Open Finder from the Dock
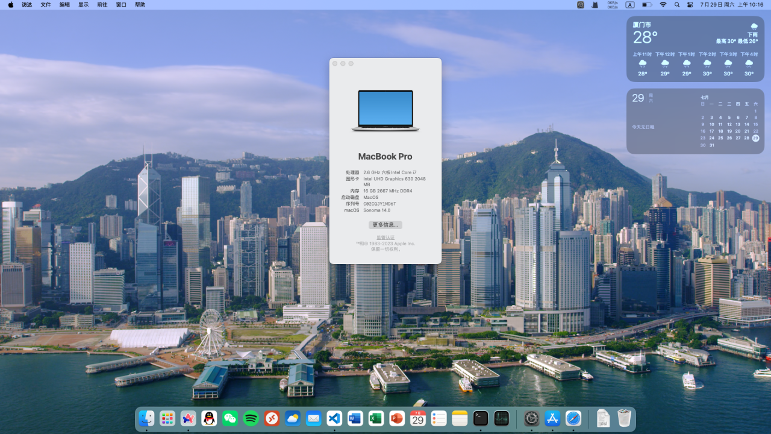The image size is (771, 434). click(x=146, y=418)
